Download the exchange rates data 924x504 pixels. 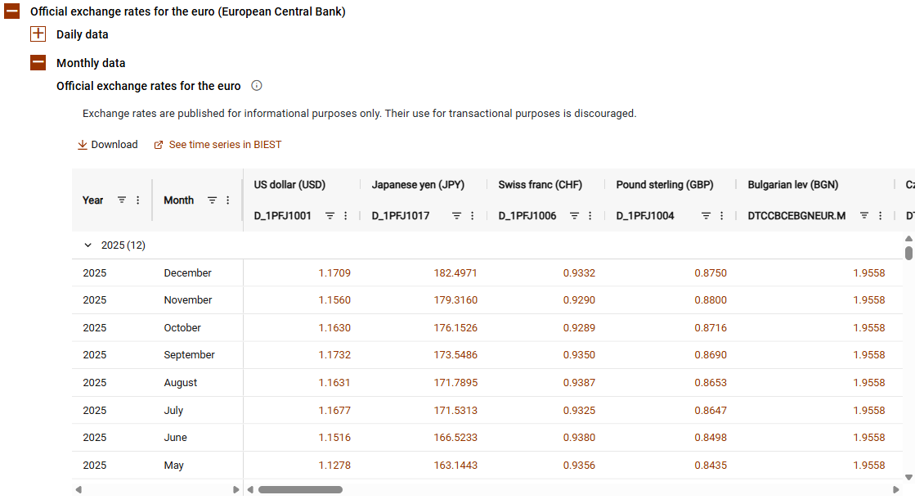coord(107,145)
